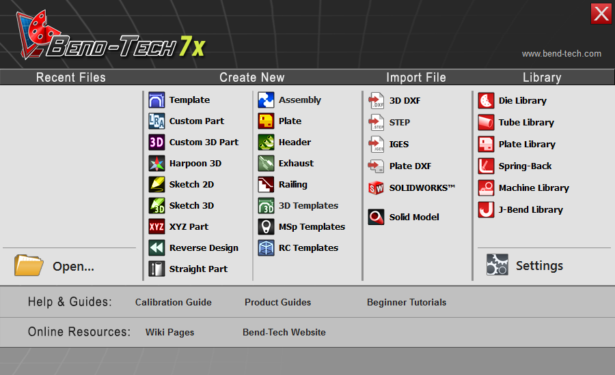Open the Header design icon
The height and width of the screenshot is (375, 615).
coord(266,142)
